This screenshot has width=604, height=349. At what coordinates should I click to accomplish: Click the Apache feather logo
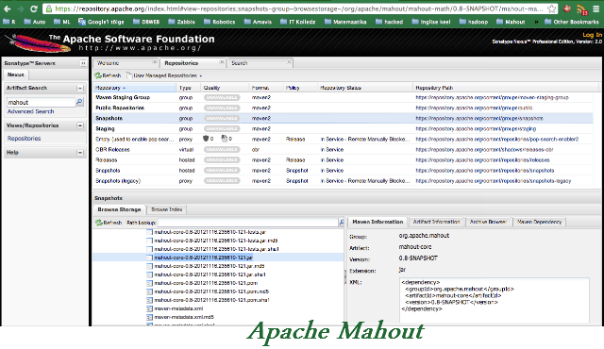point(38,42)
